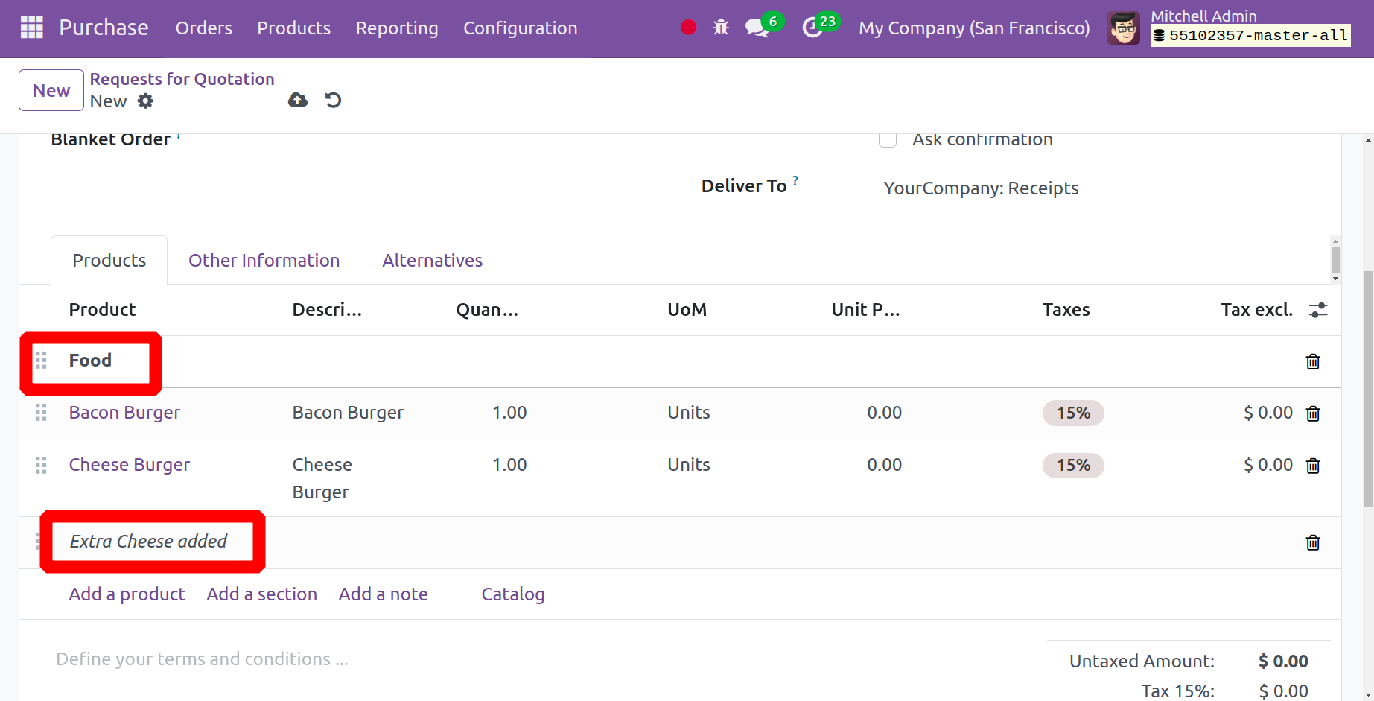Screen dimensions: 1374x701
Task: Delete the Extra Cheese added note
Action: point(1313,542)
